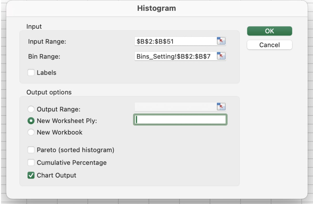Enable Cumulative Percentage output
313x204 pixels.
(x=31, y=163)
